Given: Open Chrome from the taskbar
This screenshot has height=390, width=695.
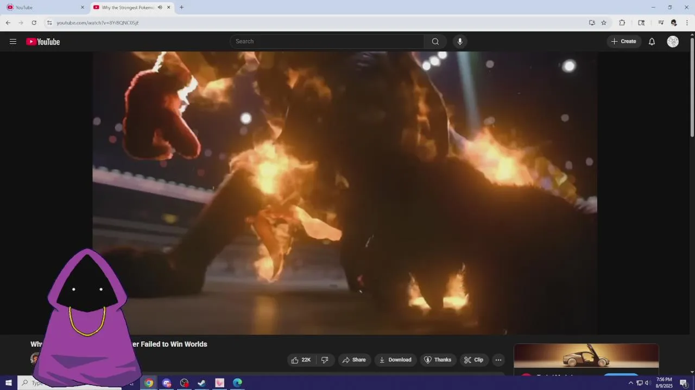Looking at the screenshot, I should tap(149, 383).
